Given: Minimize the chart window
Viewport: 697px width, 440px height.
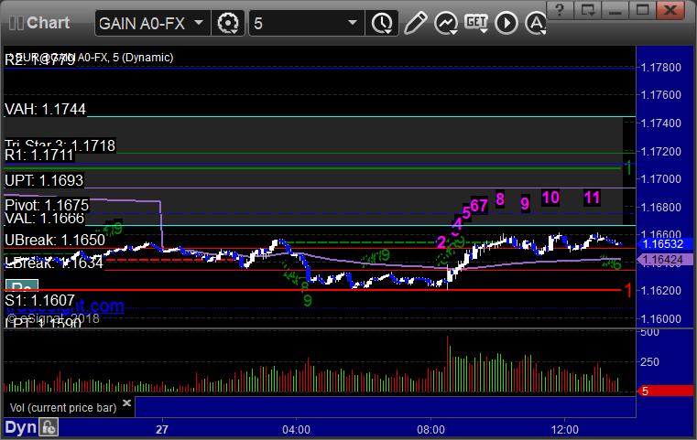Looking at the screenshot, I should point(615,9).
